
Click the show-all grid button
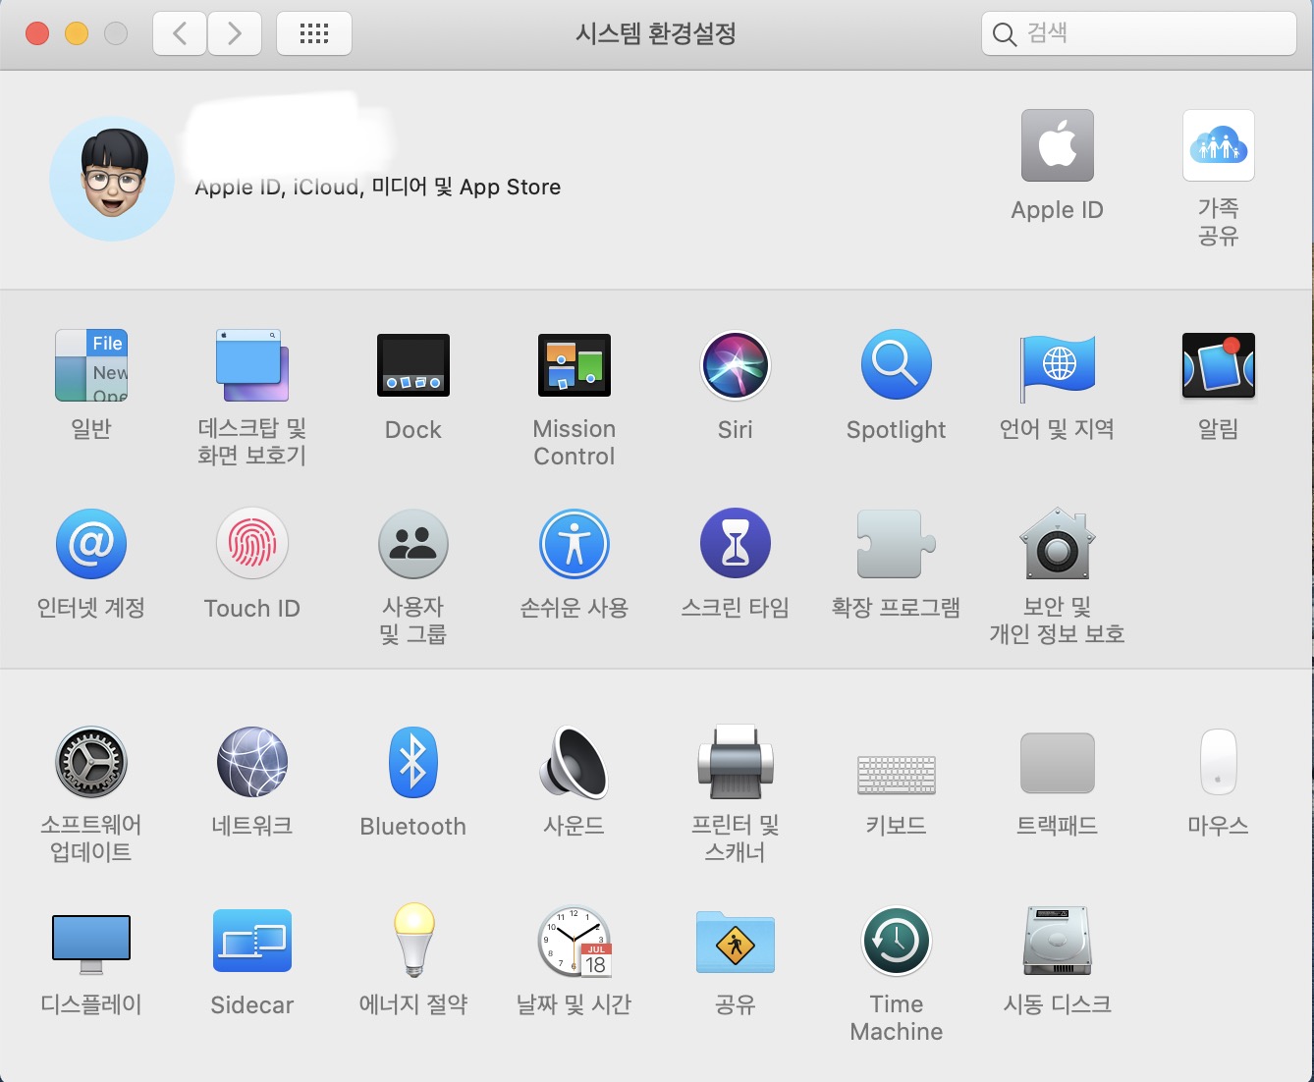[314, 34]
